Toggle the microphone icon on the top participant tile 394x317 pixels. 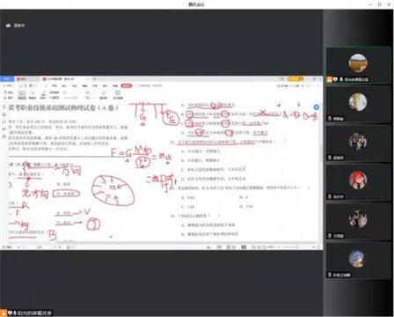coord(341,79)
